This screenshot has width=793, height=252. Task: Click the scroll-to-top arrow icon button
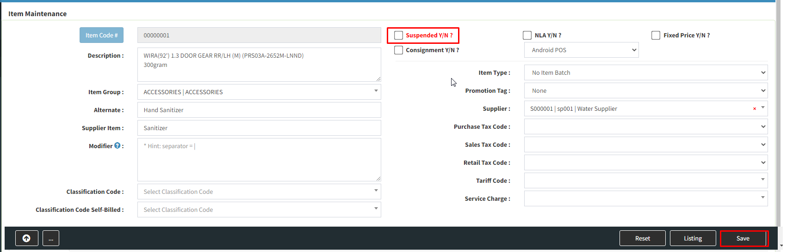coord(26,238)
